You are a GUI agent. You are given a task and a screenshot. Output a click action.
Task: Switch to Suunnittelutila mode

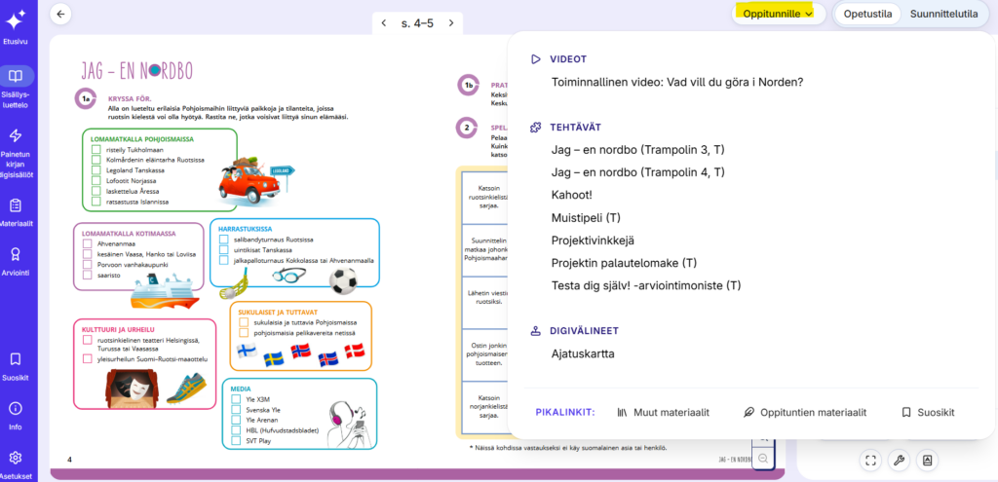pos(943,14)
